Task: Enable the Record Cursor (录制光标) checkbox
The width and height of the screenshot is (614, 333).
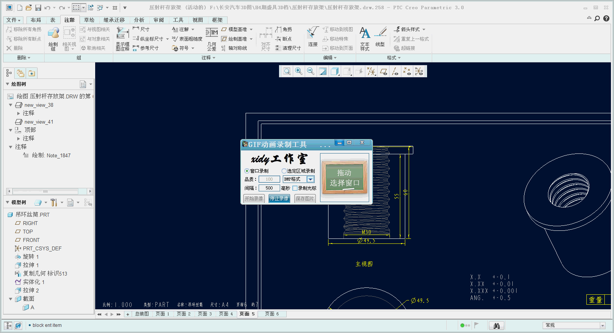Action: click(295, 188)
